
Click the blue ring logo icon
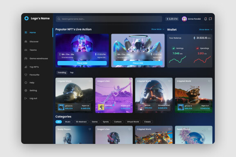pyautogui.click(x=27, y=18)
